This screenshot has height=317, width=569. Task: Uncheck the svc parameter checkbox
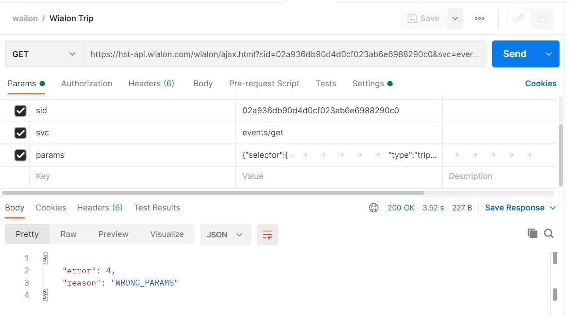click(x=20, y=133)
